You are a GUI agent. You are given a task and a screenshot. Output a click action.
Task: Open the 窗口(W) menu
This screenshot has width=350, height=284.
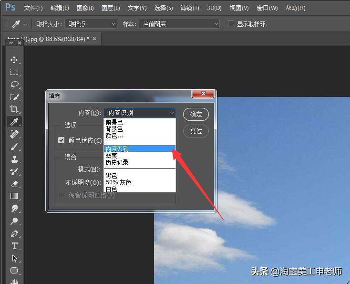[x=267, y=8]
